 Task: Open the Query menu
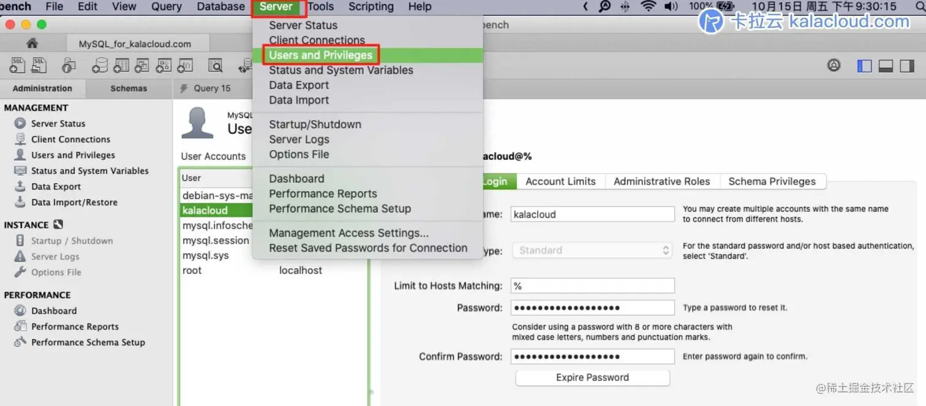166,7
